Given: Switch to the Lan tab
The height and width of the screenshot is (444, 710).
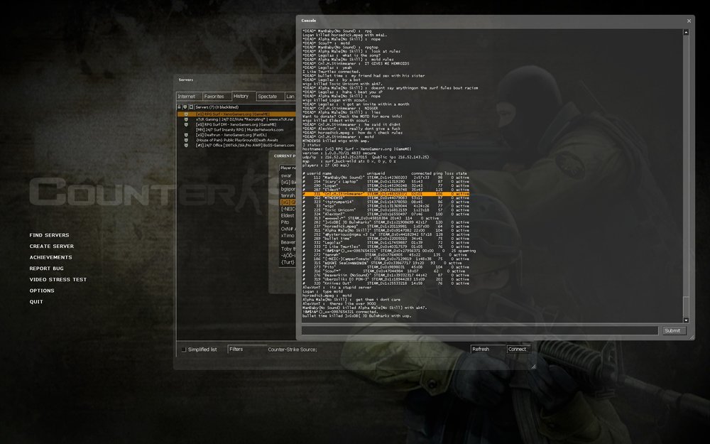Looking at the screenshot, I should click(x=290, y=97).
